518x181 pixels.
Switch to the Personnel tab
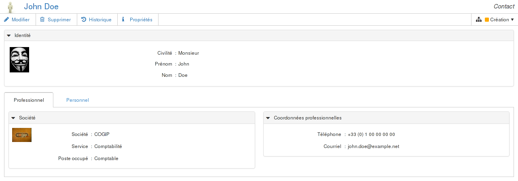pos(78,100)
